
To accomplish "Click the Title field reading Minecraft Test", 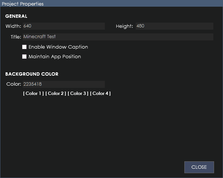I will point(118,37).
